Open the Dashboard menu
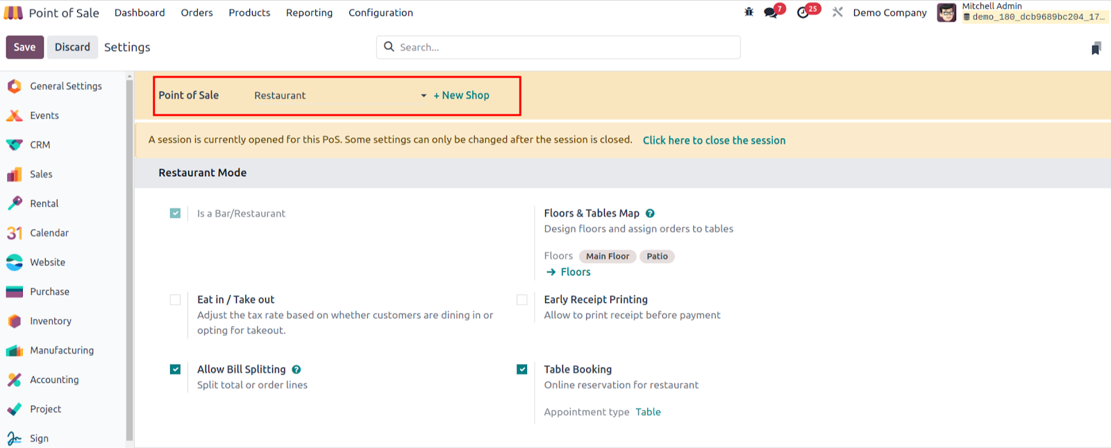 pyautogui.click(x=140, y=12)
